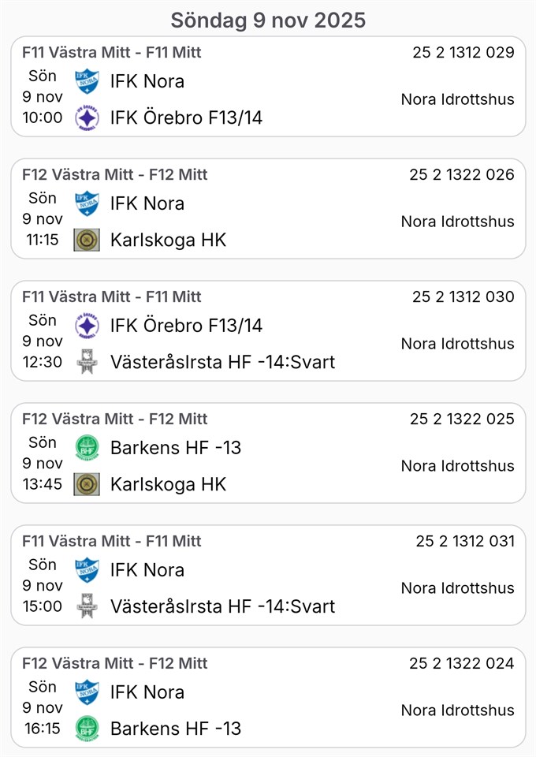Open match number 25 2 1312 029

[463, 53]
